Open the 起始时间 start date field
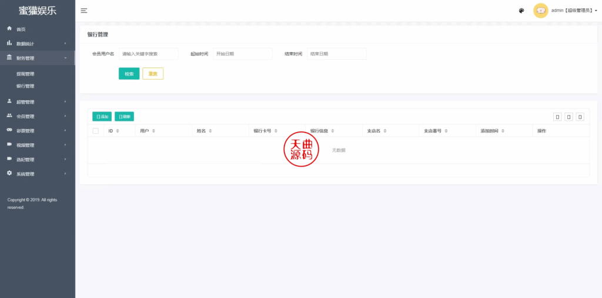 243,54
